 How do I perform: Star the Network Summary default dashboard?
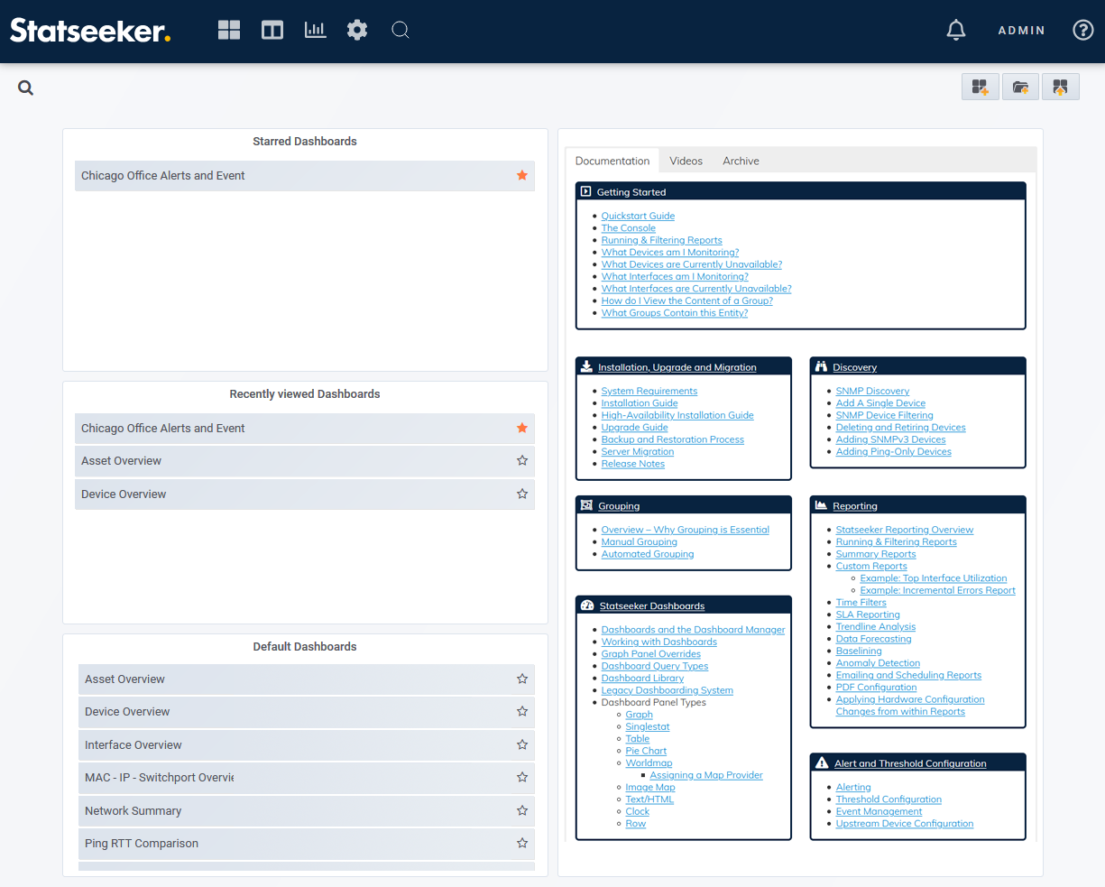(522, 811)
